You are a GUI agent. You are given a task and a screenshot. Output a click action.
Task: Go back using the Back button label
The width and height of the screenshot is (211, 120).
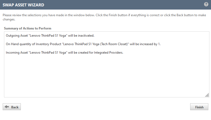click(15, 107)
